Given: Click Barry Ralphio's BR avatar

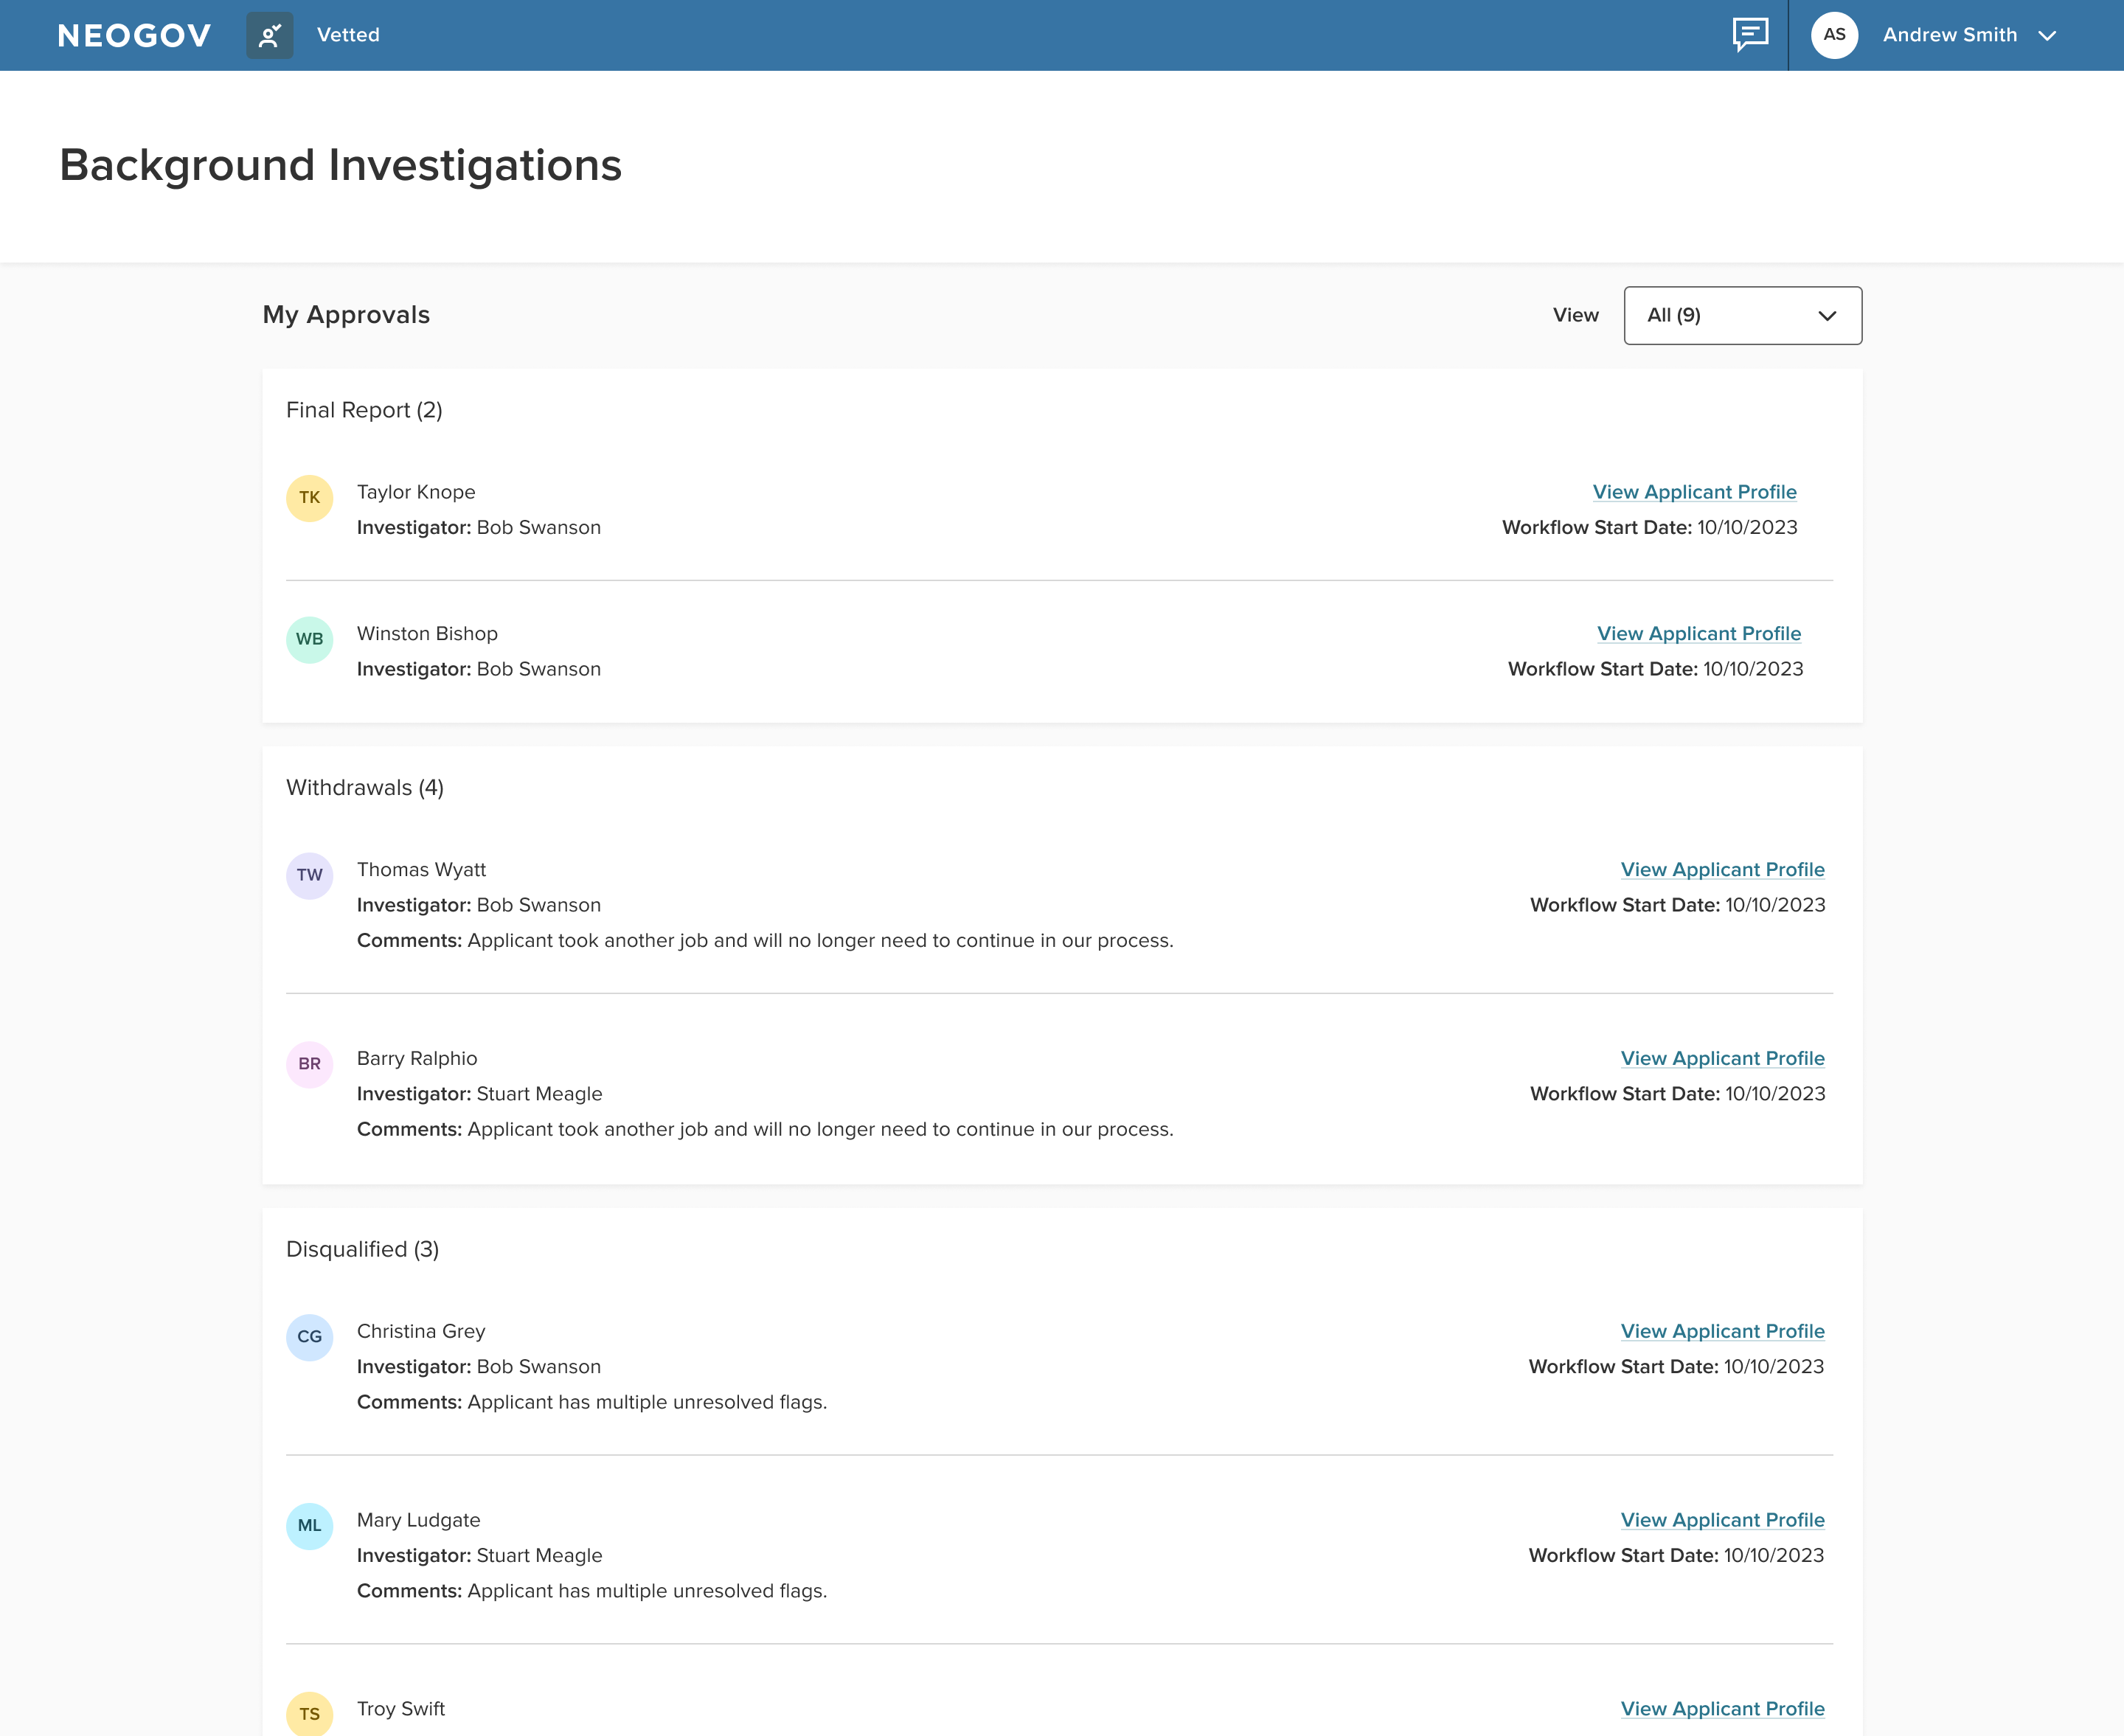Looking at the screenshot, I should pos(310,1065).
